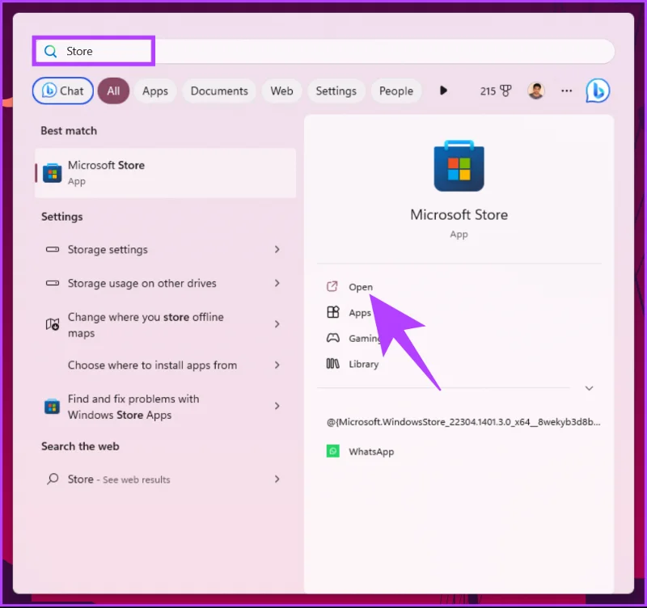Expand chevron beside Storage usage on other drives

277,283
